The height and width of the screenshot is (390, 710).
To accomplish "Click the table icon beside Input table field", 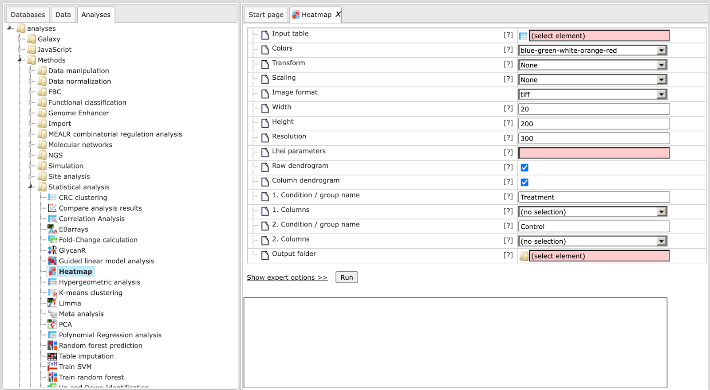I will [523, 36].
